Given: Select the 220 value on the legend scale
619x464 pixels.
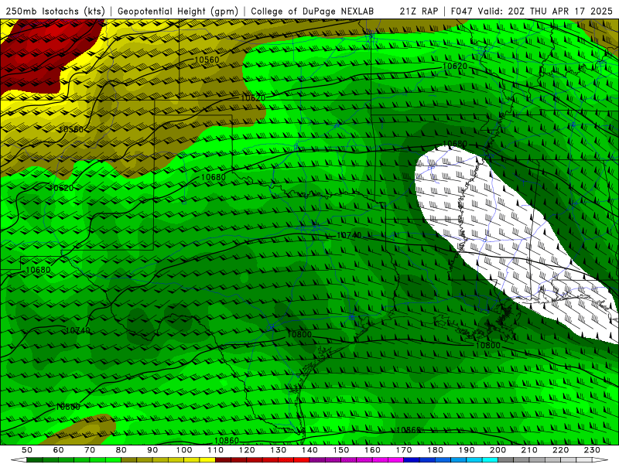Looking at the screenshot, I should [x=560, y=450].
